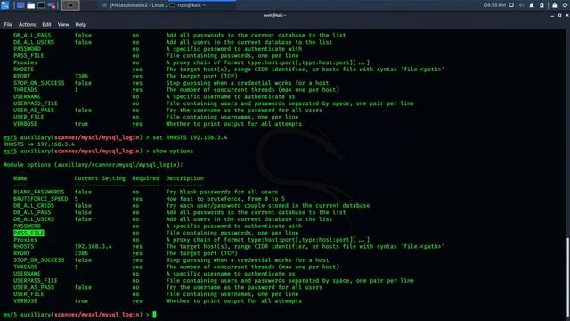This screenshot has width=570, height=321.
Task: Click the terminal vertical scrollbar handle
Action: coord(567,277)
